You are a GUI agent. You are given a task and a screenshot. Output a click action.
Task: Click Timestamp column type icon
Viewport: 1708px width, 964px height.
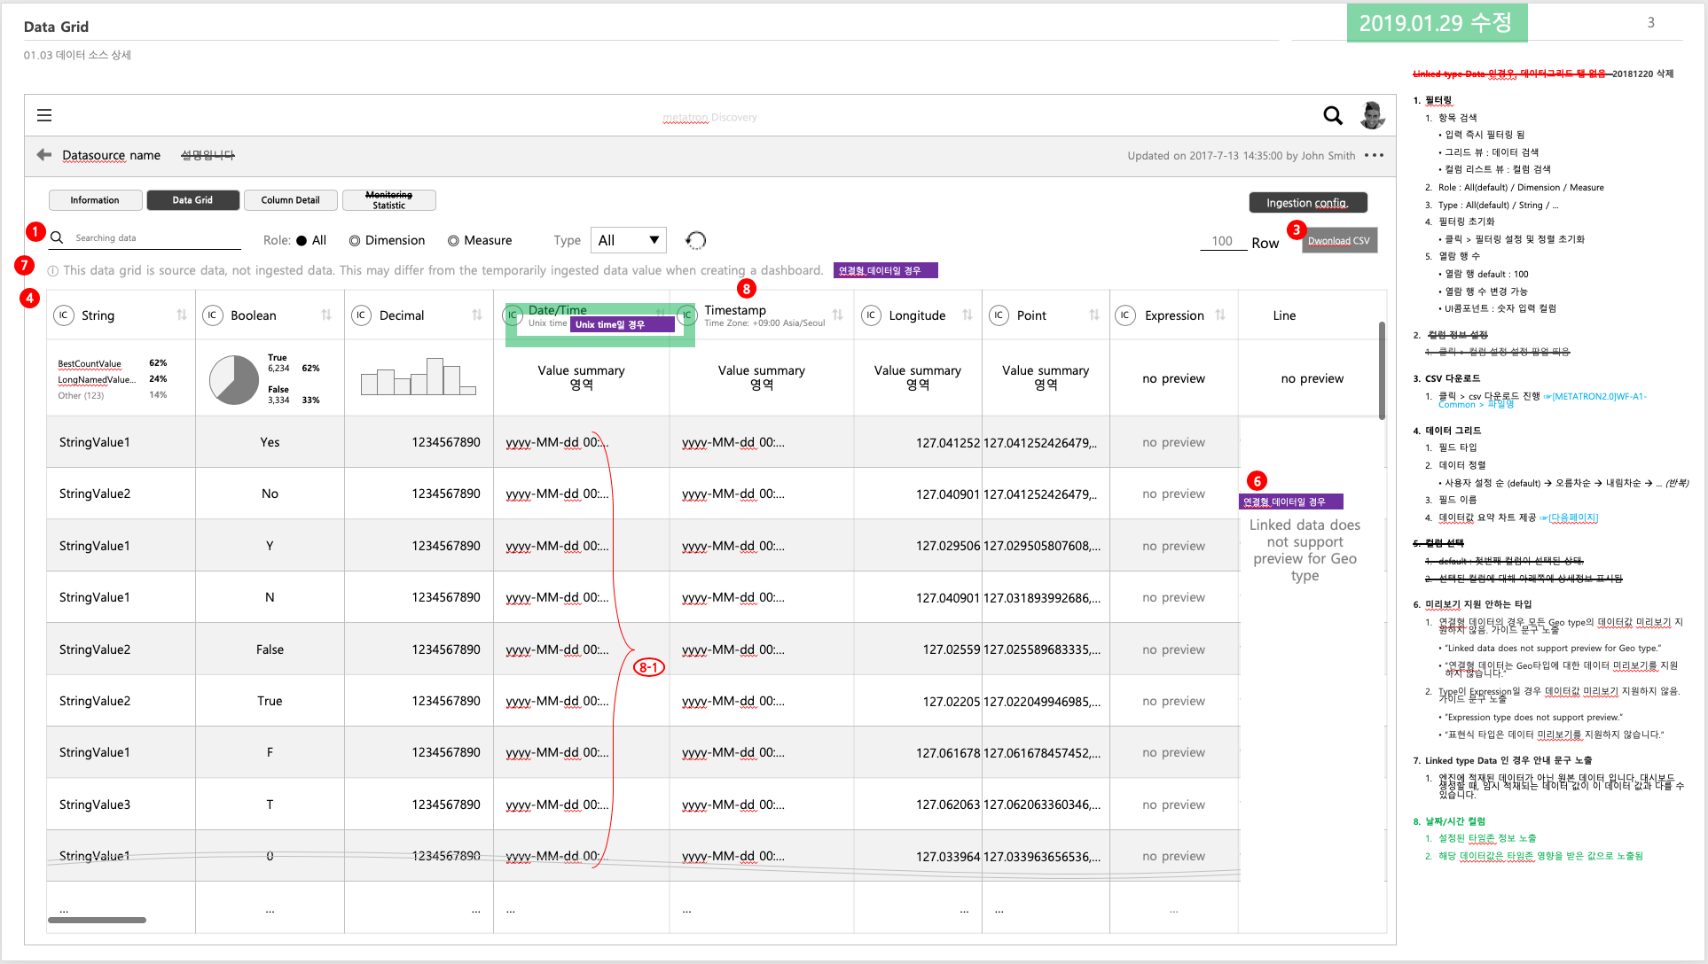pyautogui.click(x=686, y=315)
